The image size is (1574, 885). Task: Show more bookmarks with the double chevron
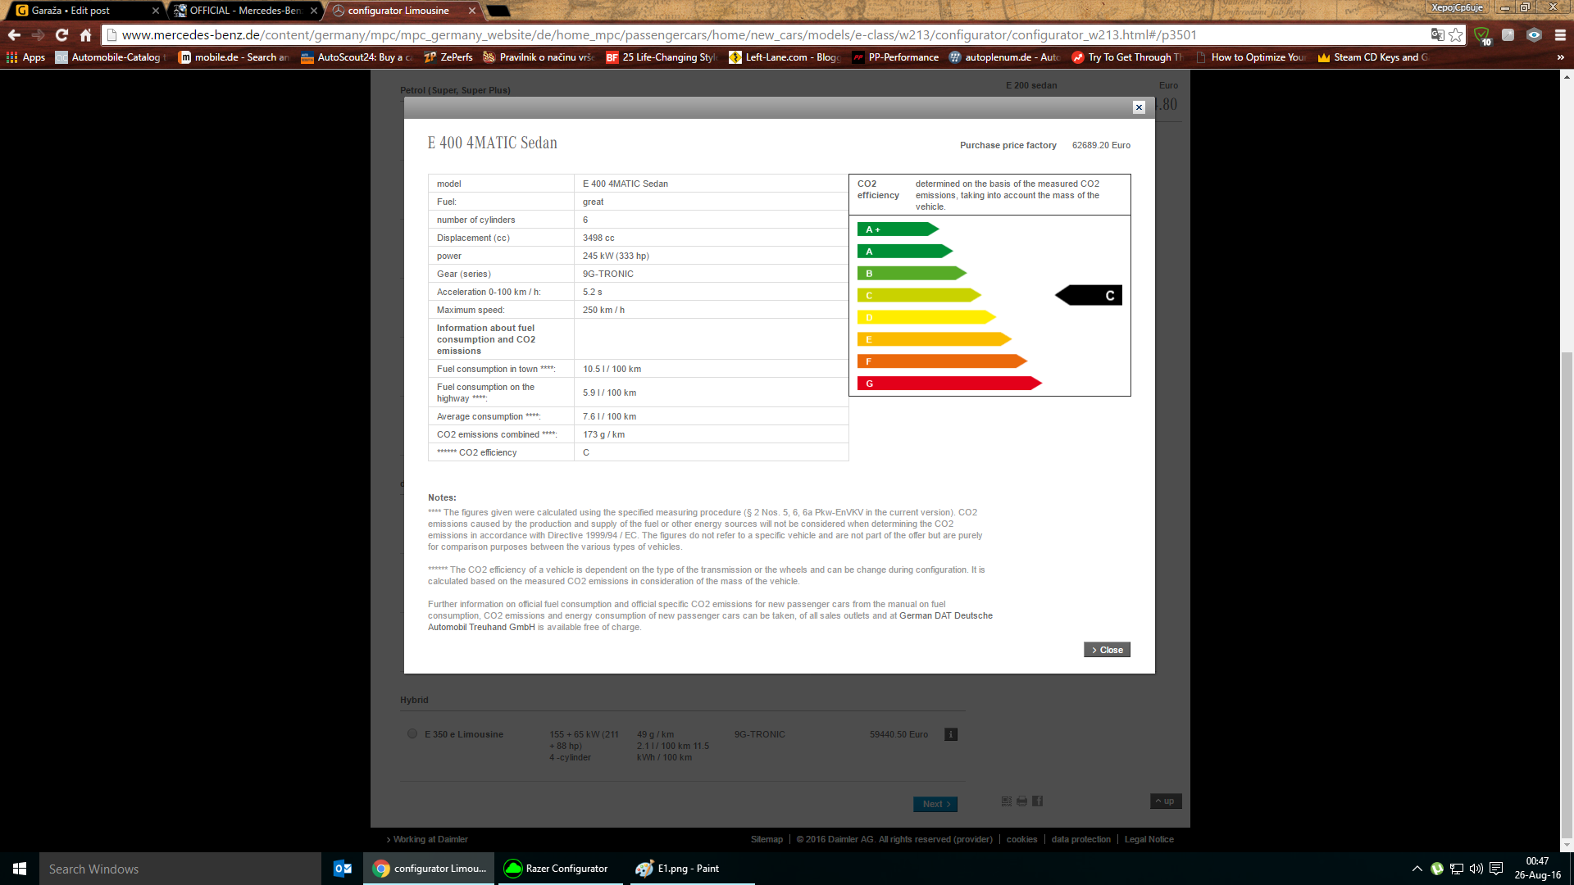click(1560, 57)
